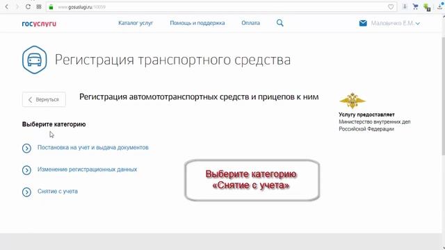Go back using the browser back arrow
Image resolution: width=445 pixels, height=250 pixels.
point(7,6)
